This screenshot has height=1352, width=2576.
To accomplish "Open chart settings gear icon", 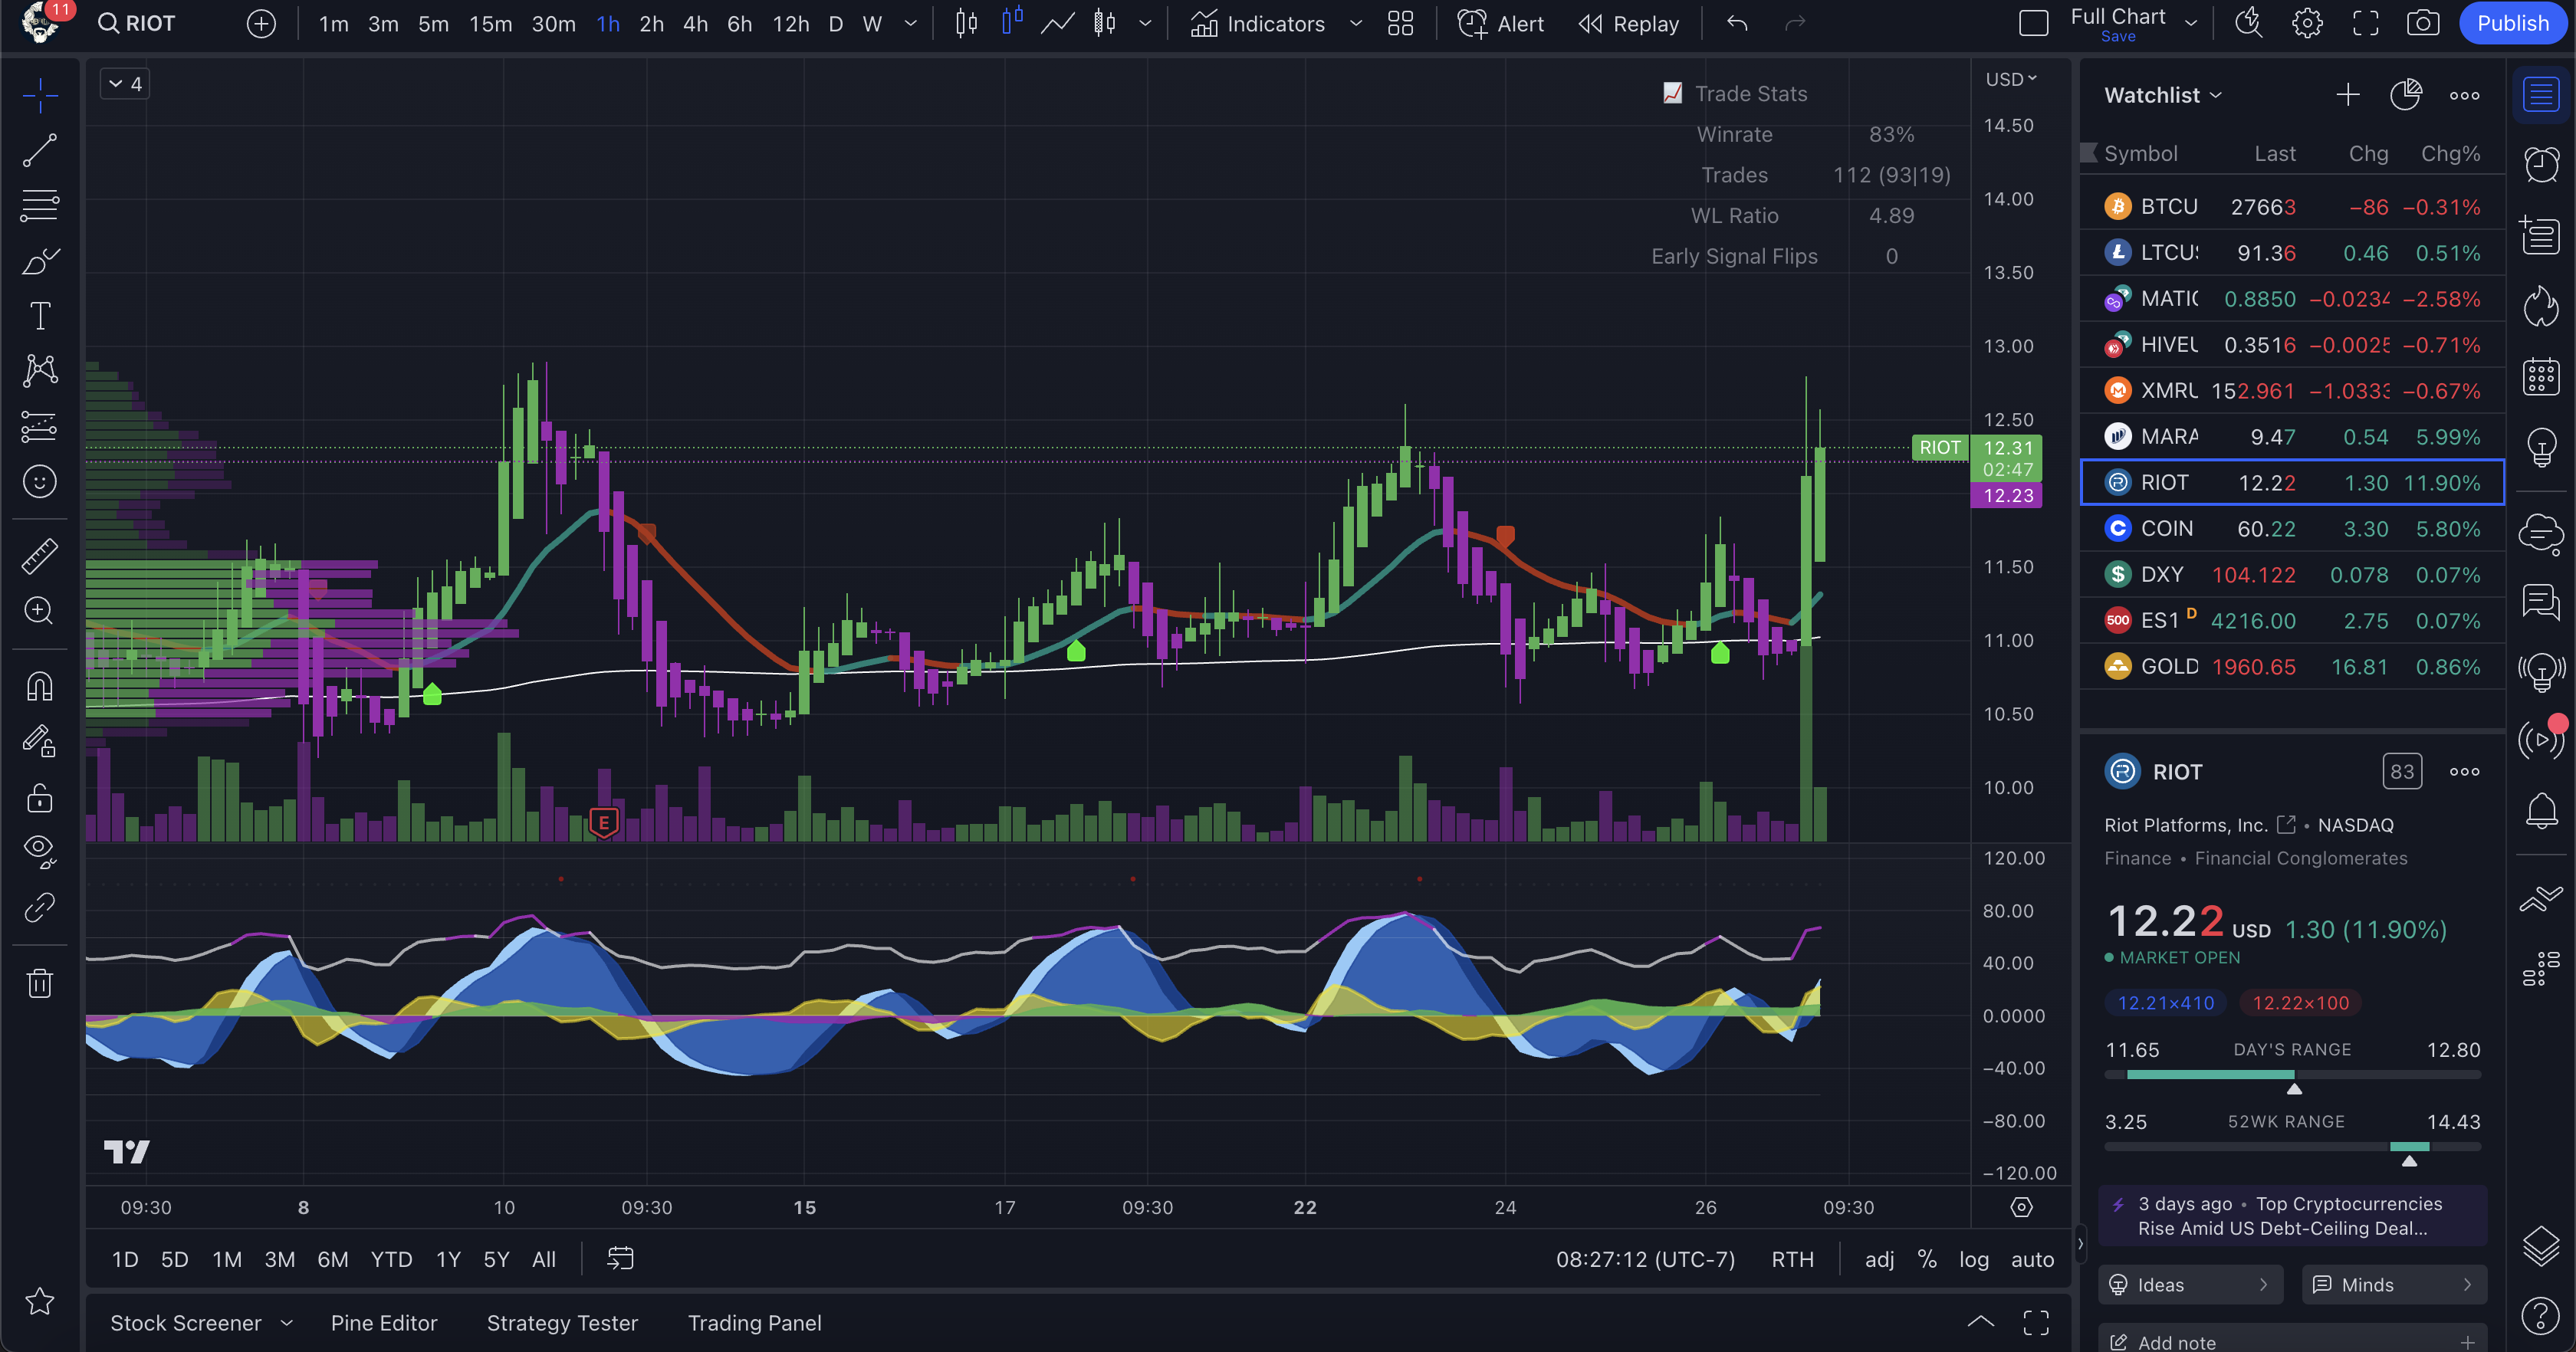I will tap(2307, 24).
